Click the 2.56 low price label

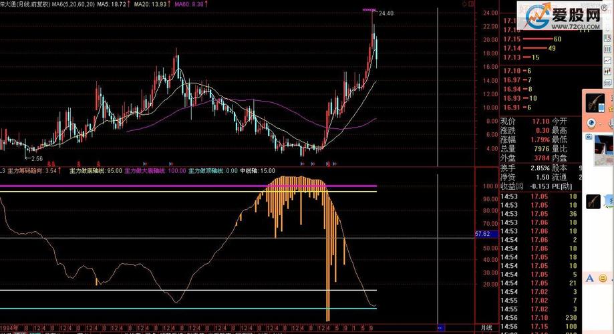click(x=37, y=158)
